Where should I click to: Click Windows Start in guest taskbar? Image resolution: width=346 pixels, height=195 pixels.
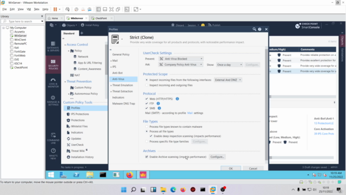pos(51,175)
